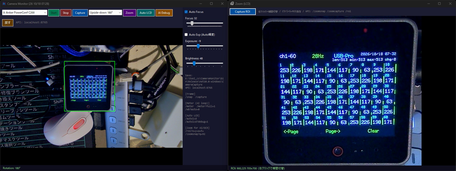Screen dimensions: 456x171
Task: Open the rotation dropdown showing Upside-down 180°
Action: [105, 12]
